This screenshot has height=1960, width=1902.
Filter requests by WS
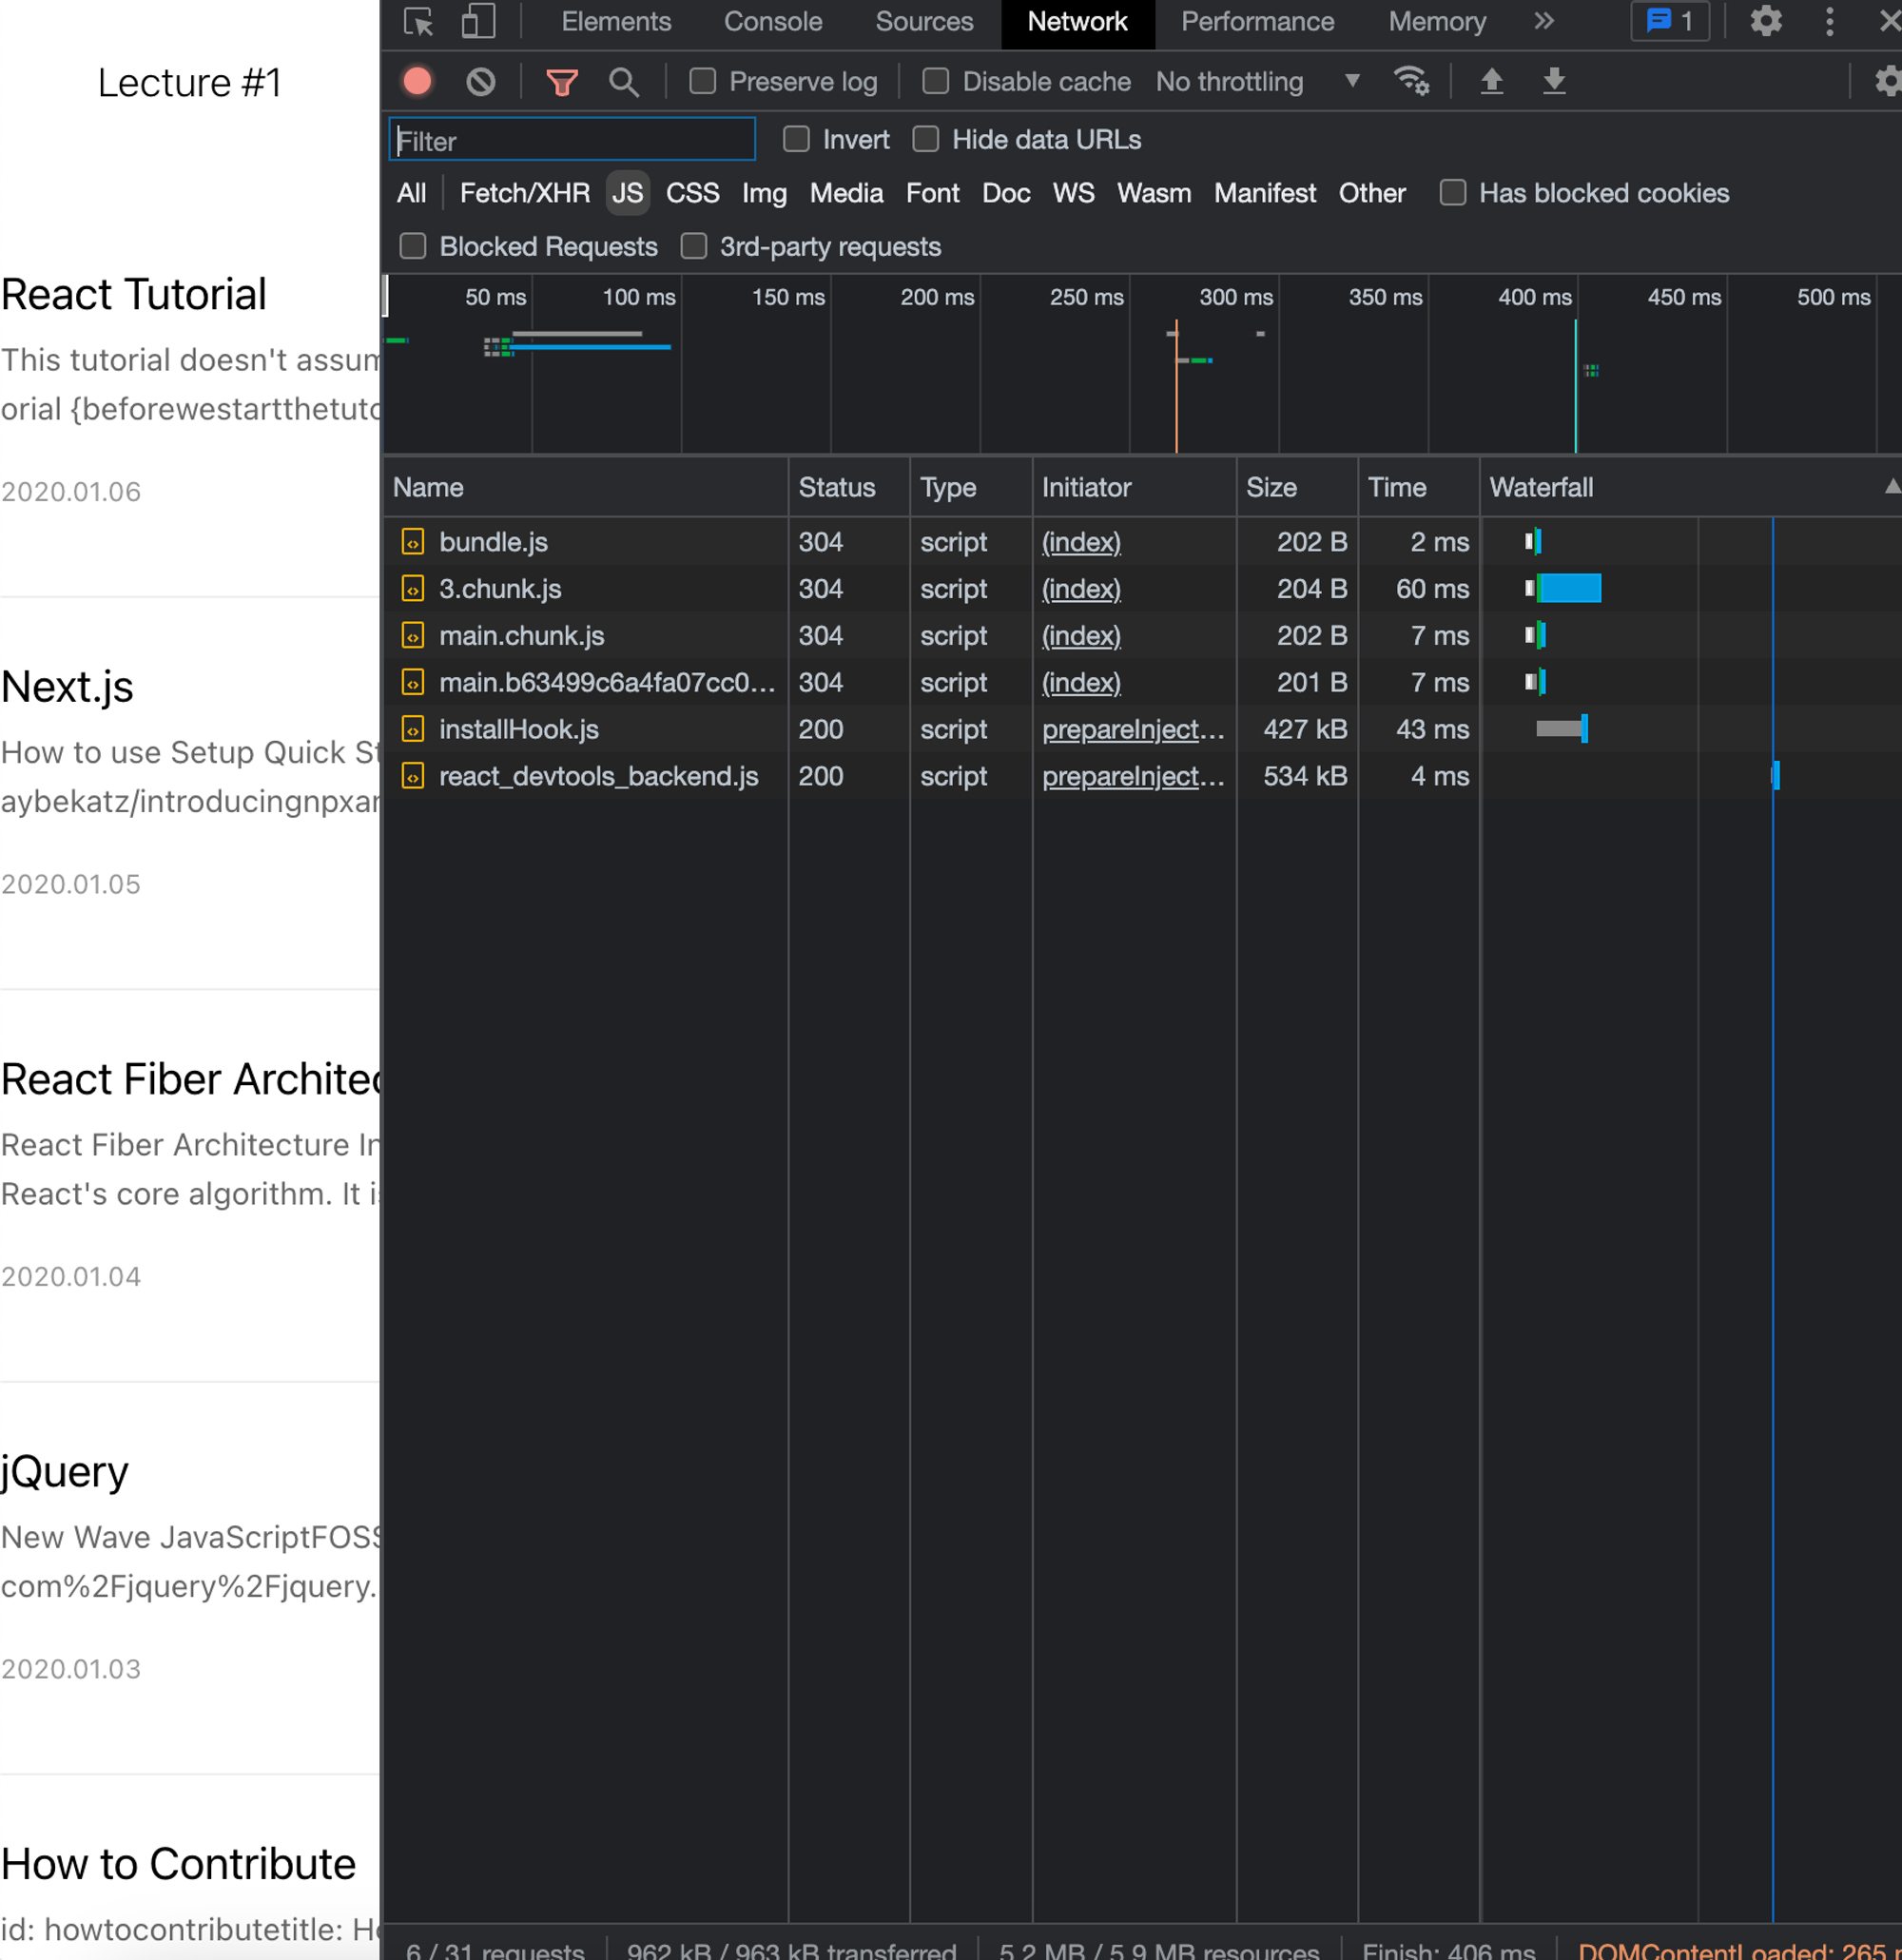1073,193
